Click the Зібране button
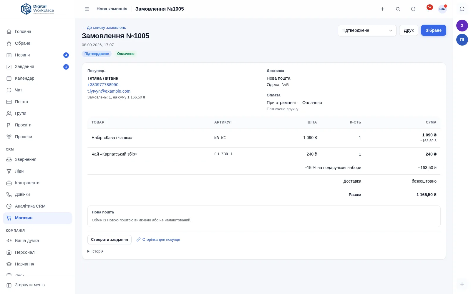471x294 pixels. (x=433, y=30)
